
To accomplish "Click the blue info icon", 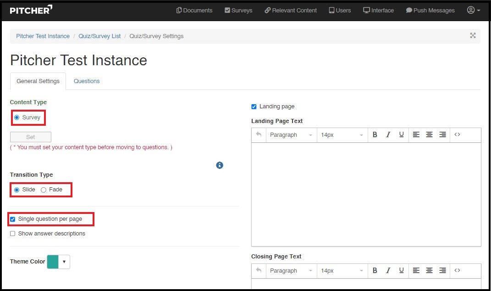I will 220,165.
